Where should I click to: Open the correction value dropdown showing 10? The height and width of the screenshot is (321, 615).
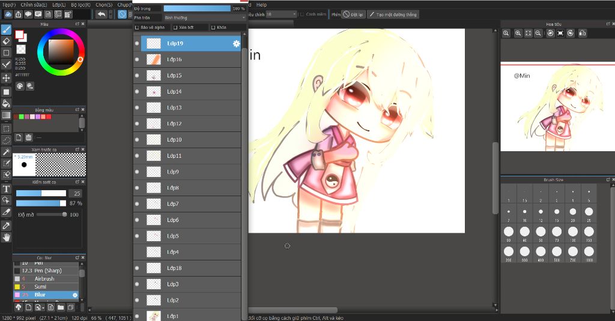(x=281, y=14)
